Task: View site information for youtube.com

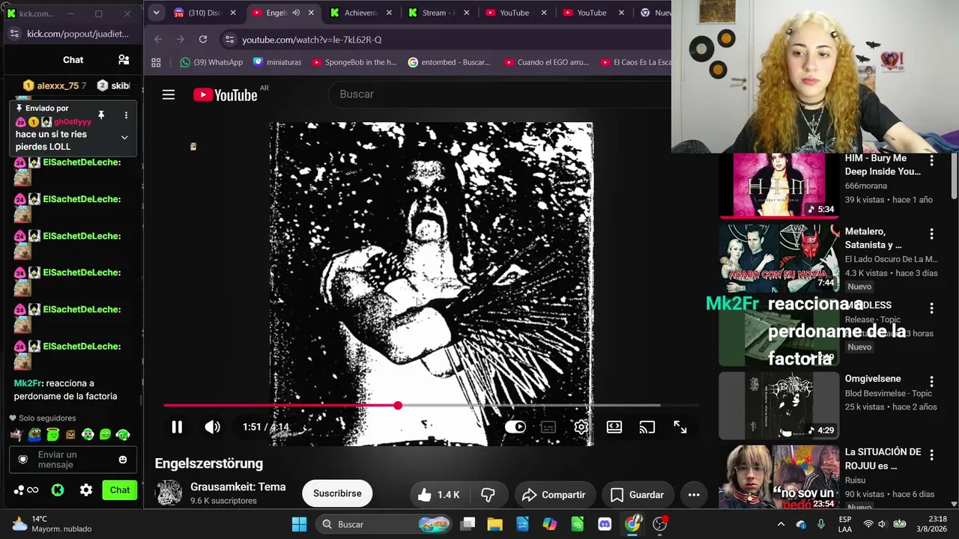Action: [229, 40]
